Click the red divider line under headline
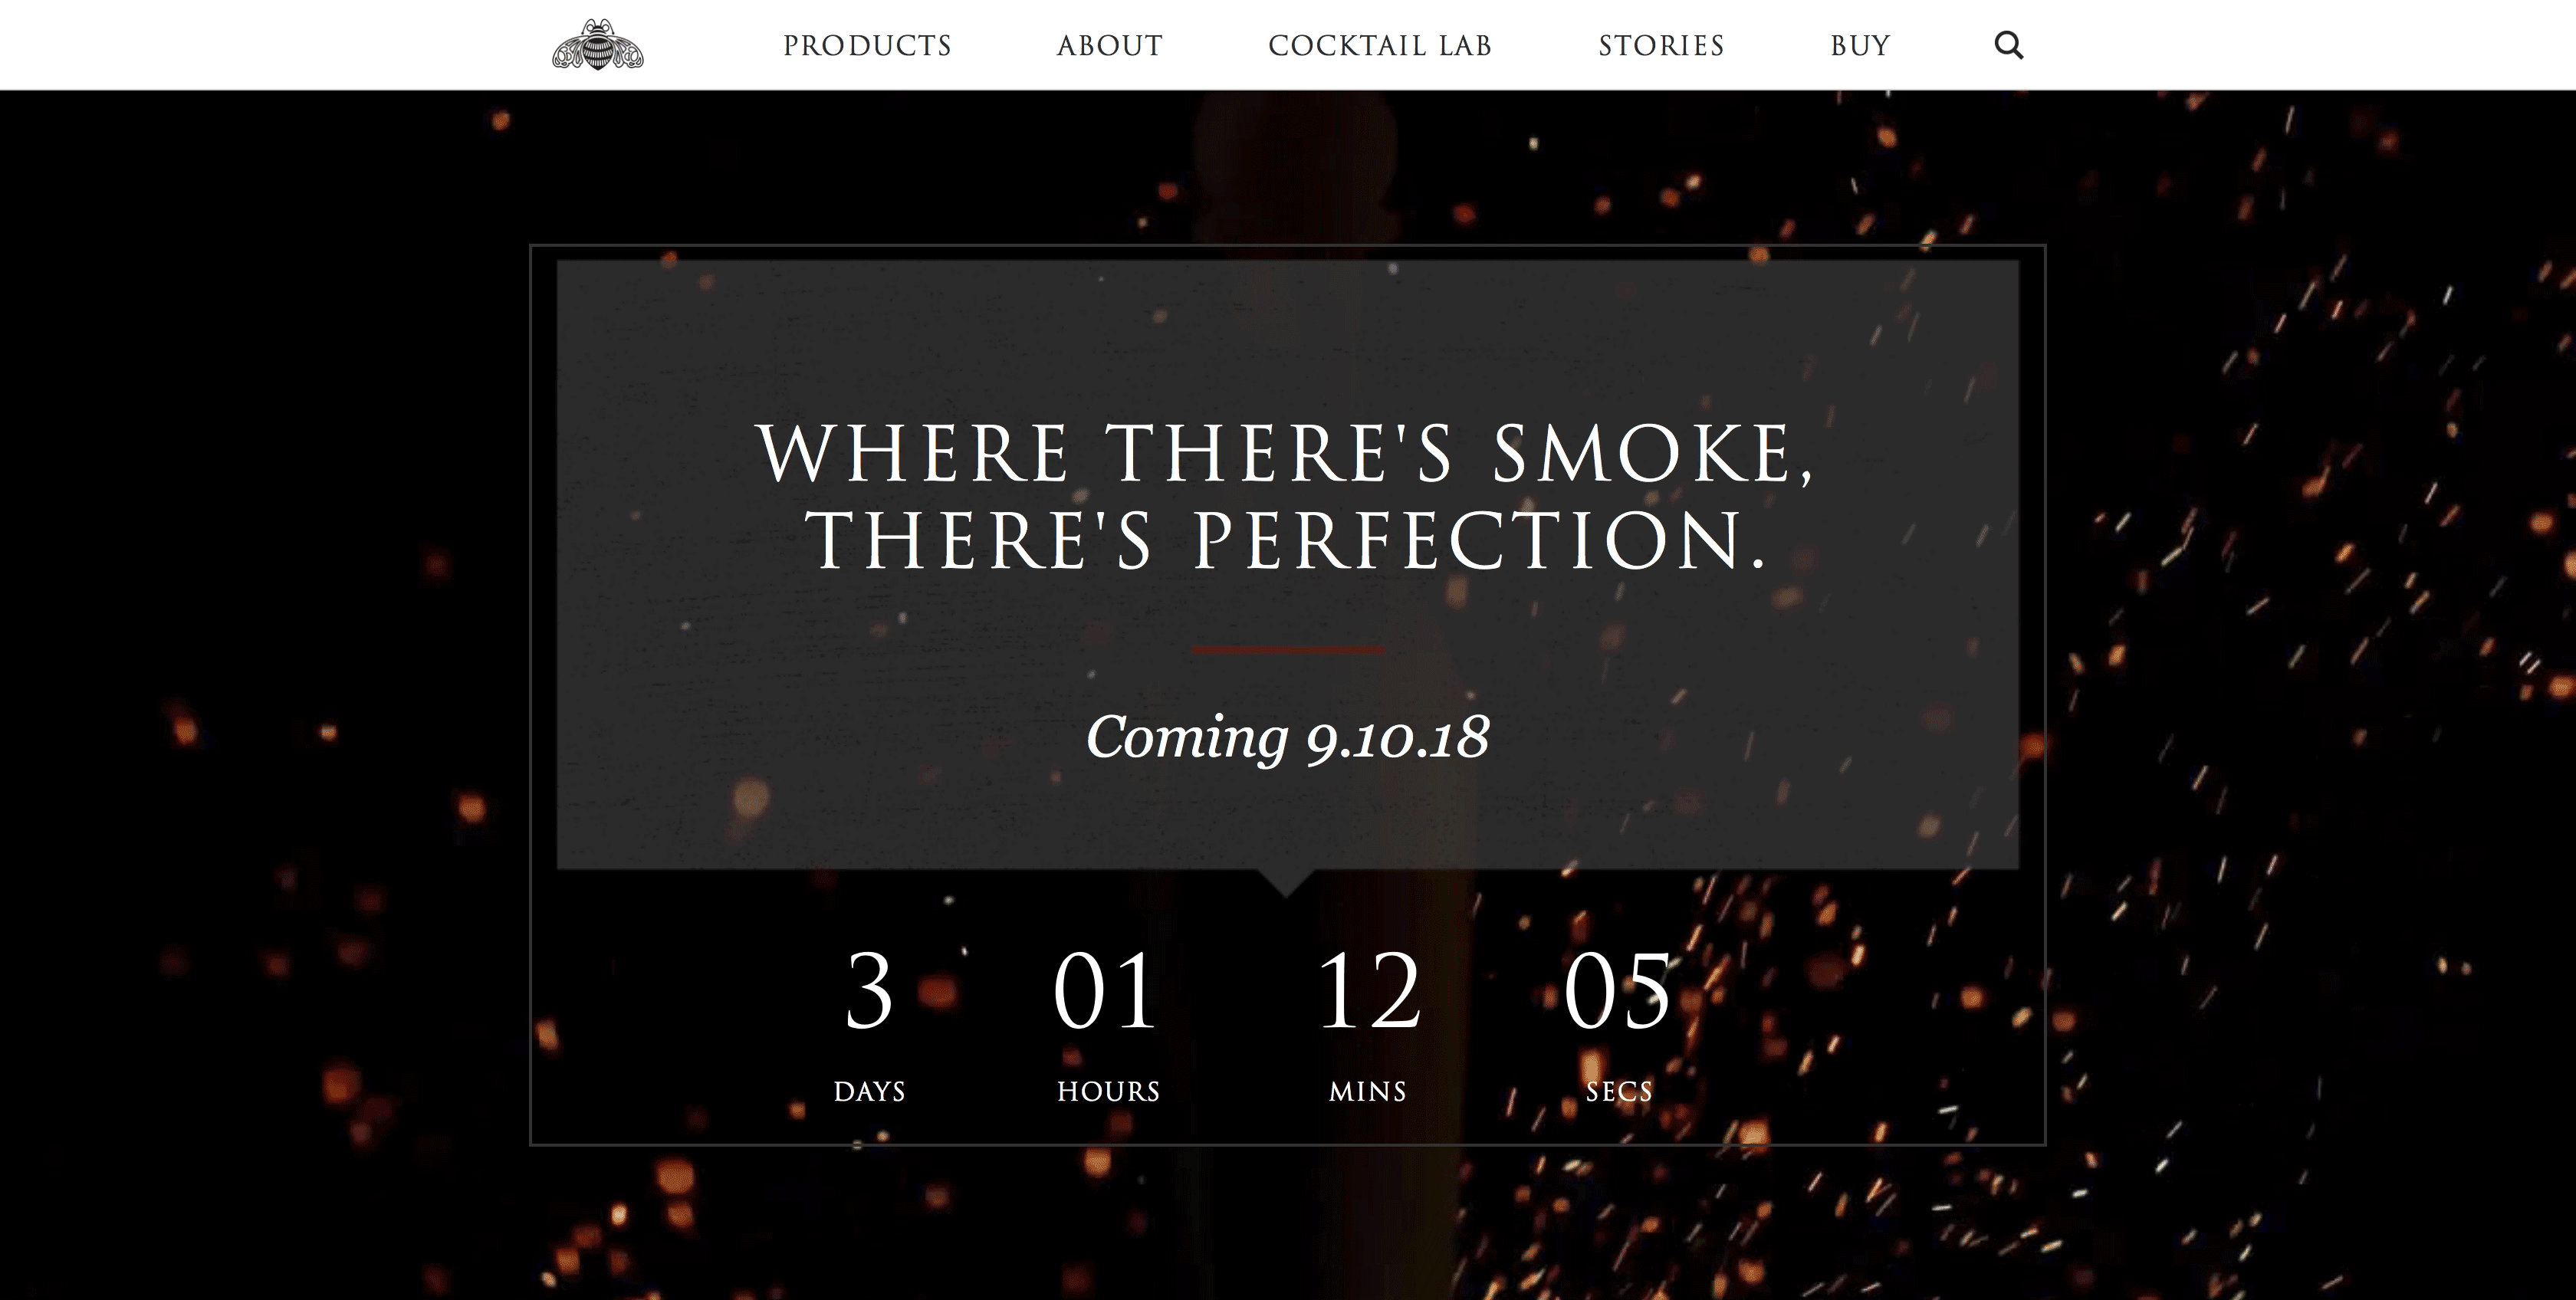The image size is (2576, 1300). [1288, 650]
